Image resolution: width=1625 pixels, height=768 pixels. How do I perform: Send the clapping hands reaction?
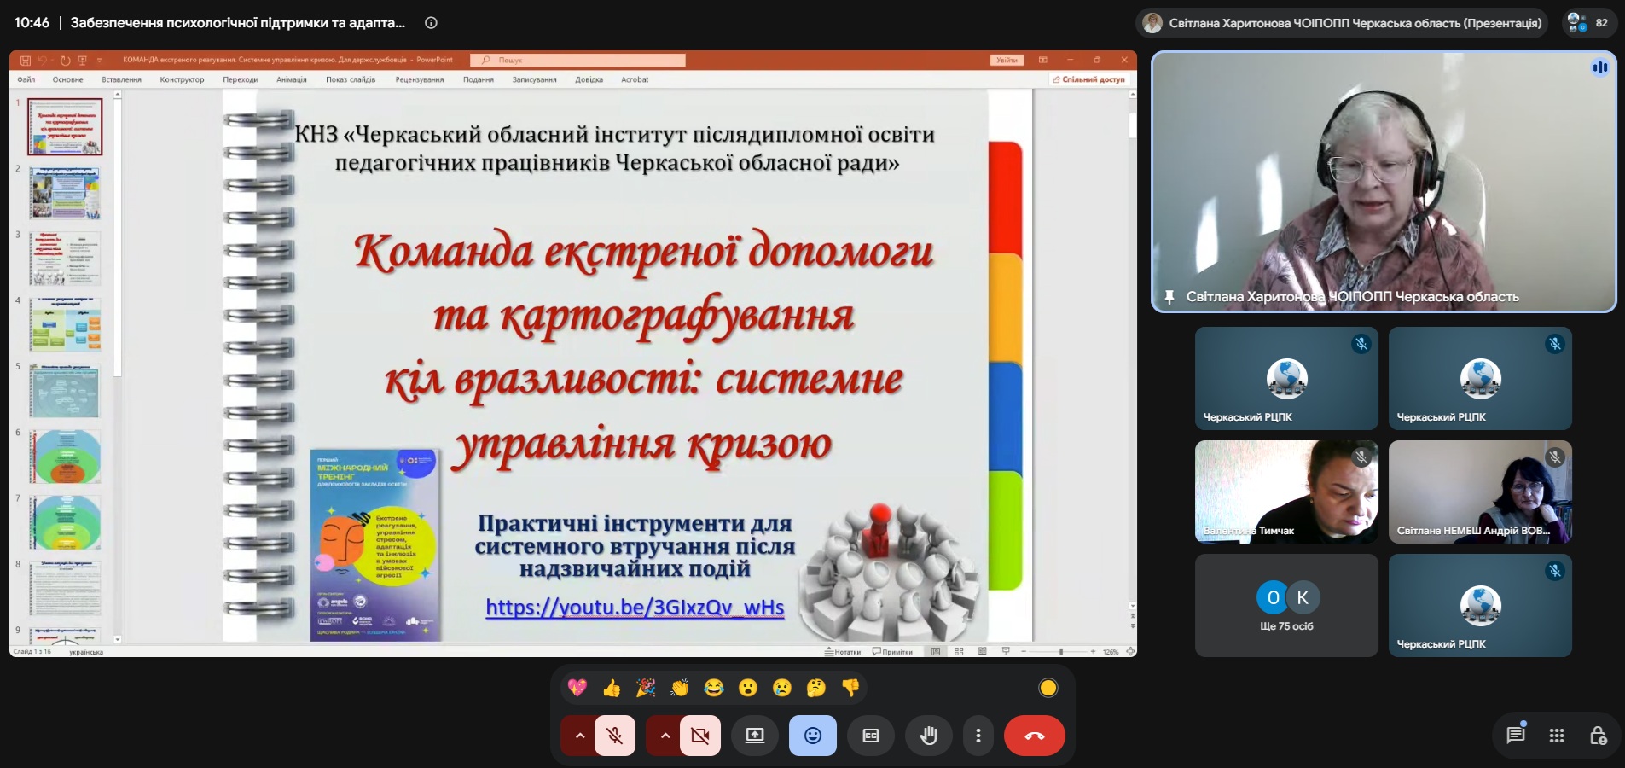coord(680,688)
